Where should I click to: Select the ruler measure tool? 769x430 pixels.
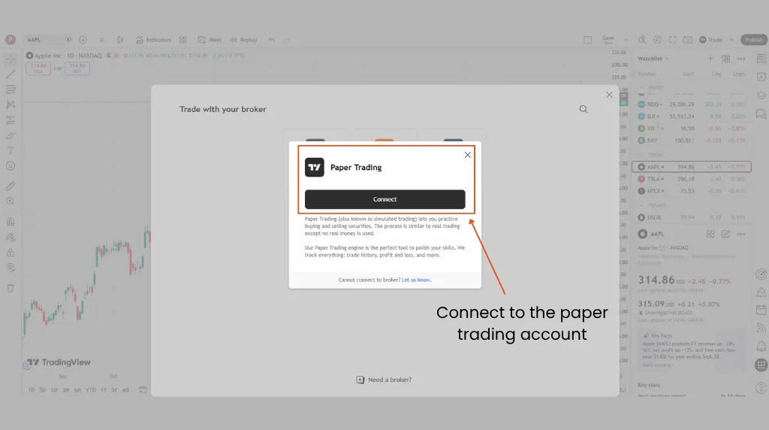click(11, 186)
